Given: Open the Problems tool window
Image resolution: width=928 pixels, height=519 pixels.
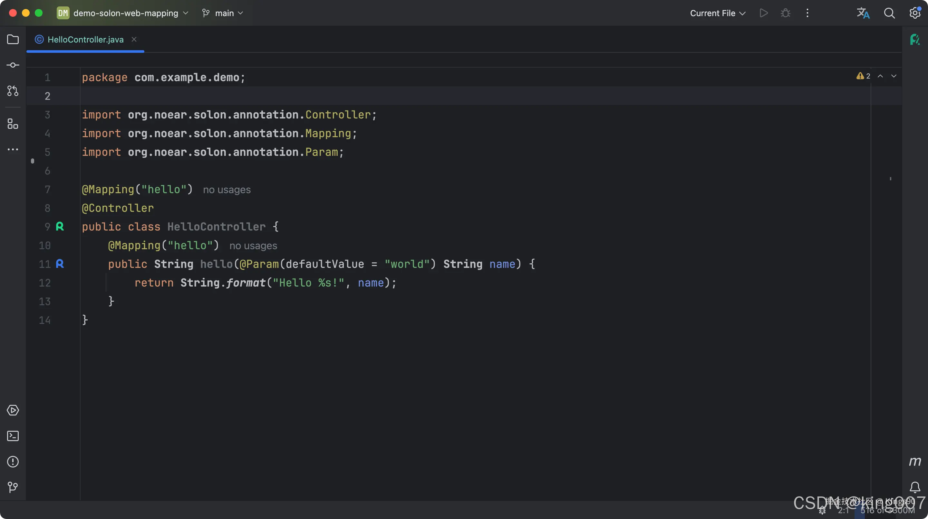Looking at the screenshot, I should [13, 462].
